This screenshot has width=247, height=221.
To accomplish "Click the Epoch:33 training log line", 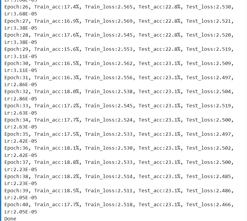I will coord(119,106).
